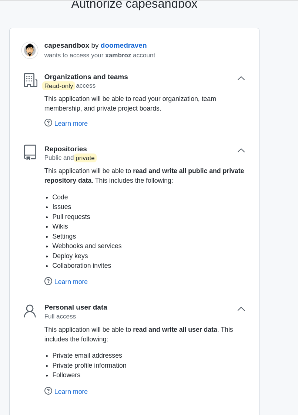This screenshot has width=298, height=415.
Task: Click the Read-only permission badge
Action: click(x=58, y=85)
